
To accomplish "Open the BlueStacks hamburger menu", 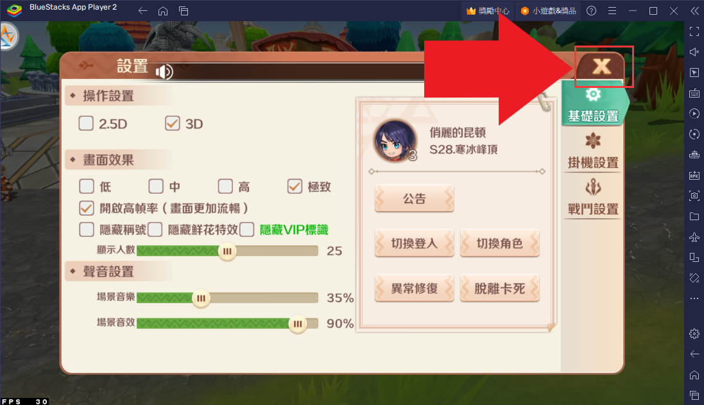I will click(612, 11).
